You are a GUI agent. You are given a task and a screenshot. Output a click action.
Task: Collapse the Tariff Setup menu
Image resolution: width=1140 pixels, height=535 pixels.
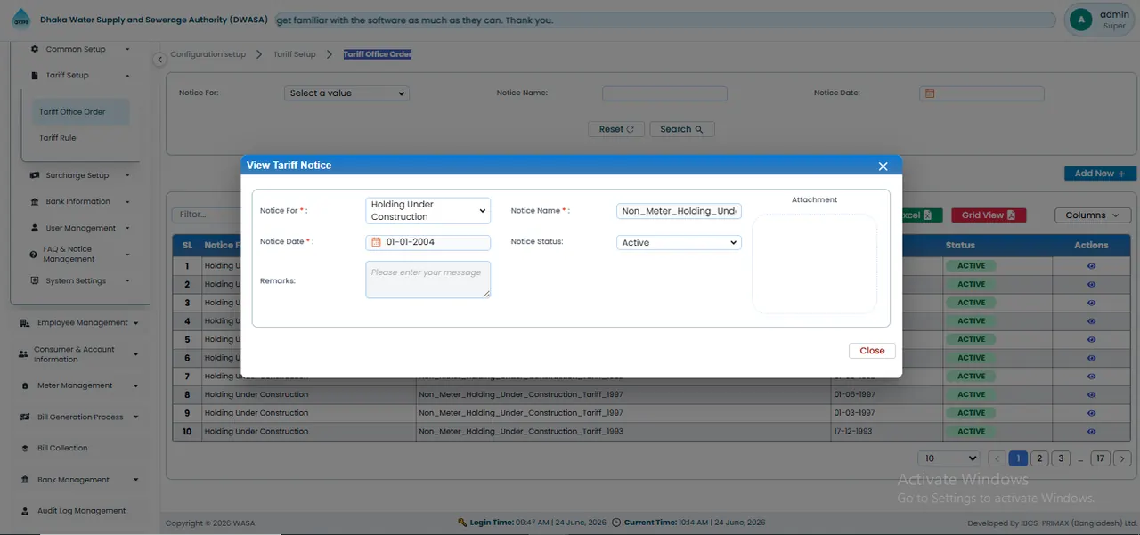tap(79, 76)
